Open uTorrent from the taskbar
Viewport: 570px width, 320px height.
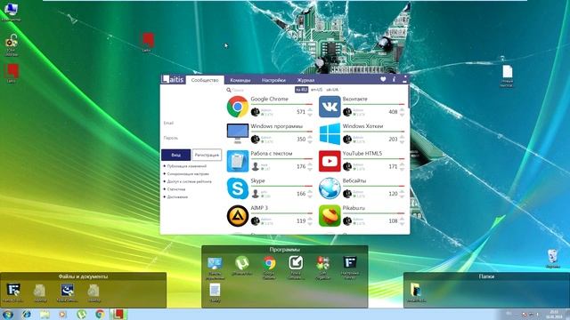click(81, 314)
